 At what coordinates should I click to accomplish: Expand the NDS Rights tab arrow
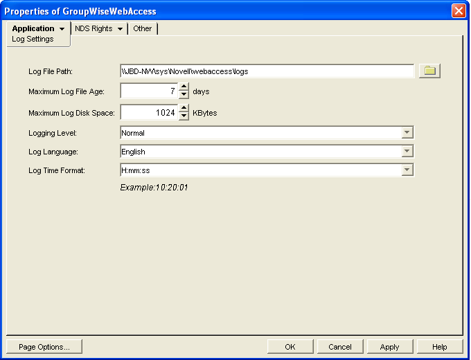click(x=120, y=29)
